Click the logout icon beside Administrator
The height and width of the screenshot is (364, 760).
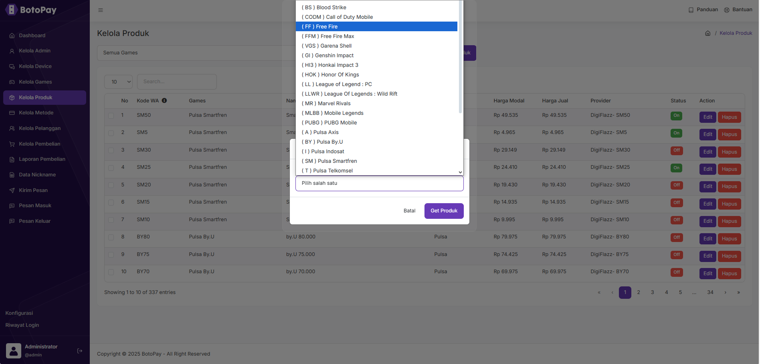click(x=80, y=351)
